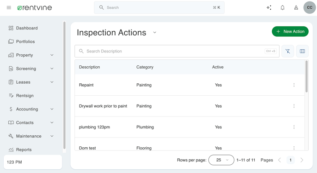Viewport: 317px width, 173px height.
Task: Click the New Action button
Action: click(x=290, y=31)
